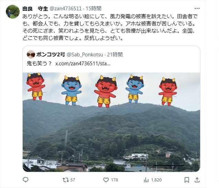Open the share upload icon
This screenshot has width=219, height=188.
pyautogui.click(x=197, y=180)
